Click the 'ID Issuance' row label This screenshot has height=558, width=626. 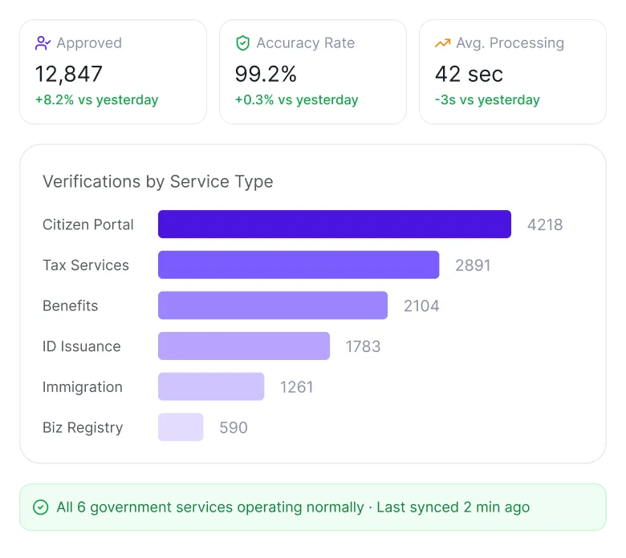[x=82, y=346]
